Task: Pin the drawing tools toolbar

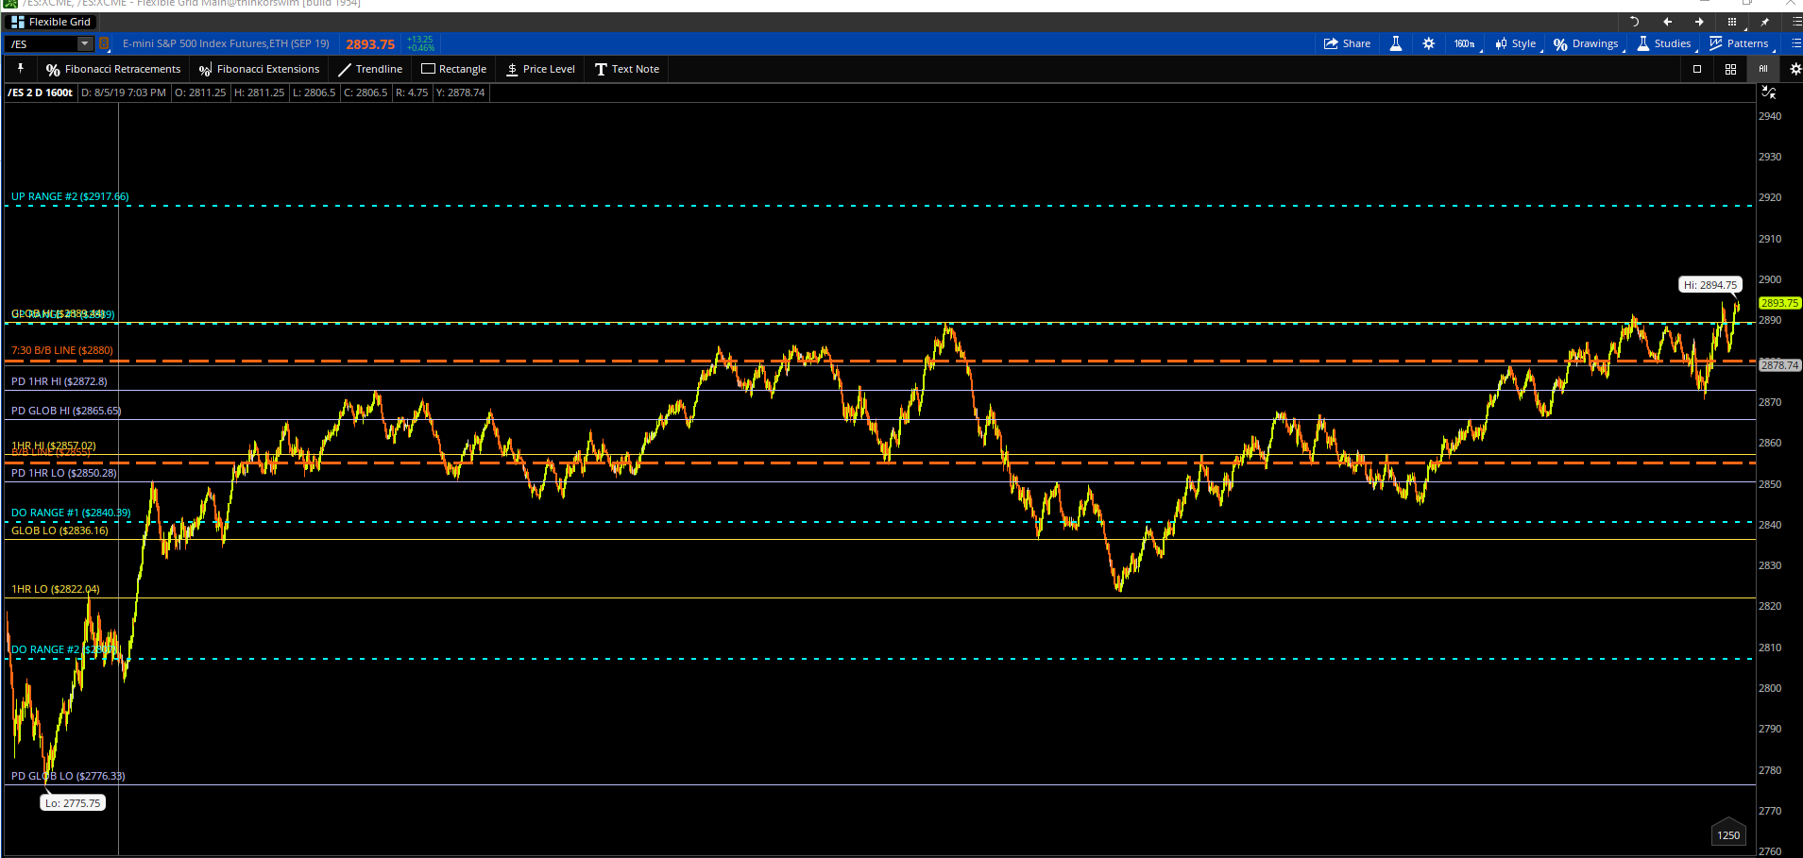Action: 20,69
